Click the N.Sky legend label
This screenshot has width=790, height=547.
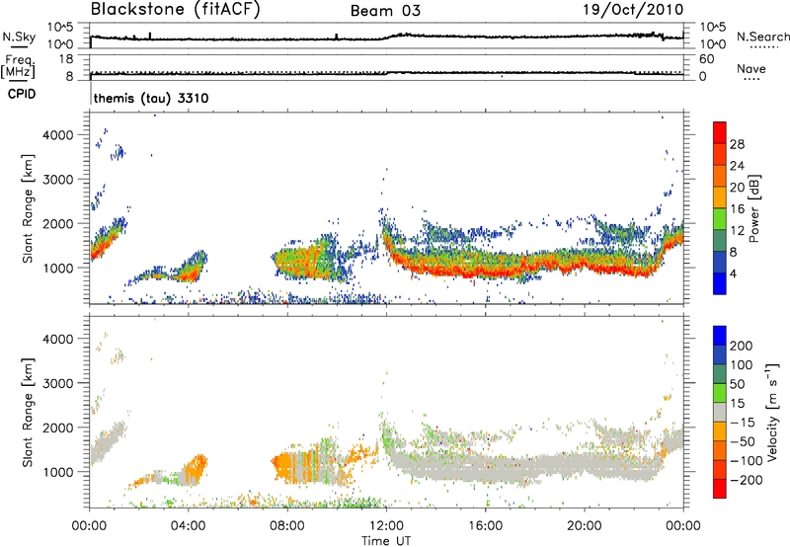(19, 37)
